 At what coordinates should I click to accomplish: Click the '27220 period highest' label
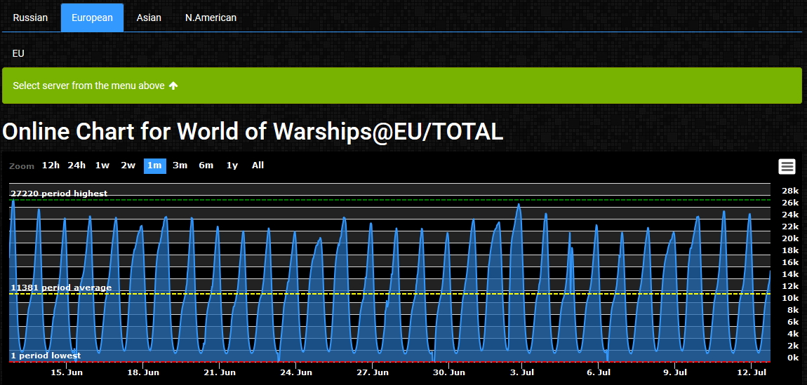[59, 194]
